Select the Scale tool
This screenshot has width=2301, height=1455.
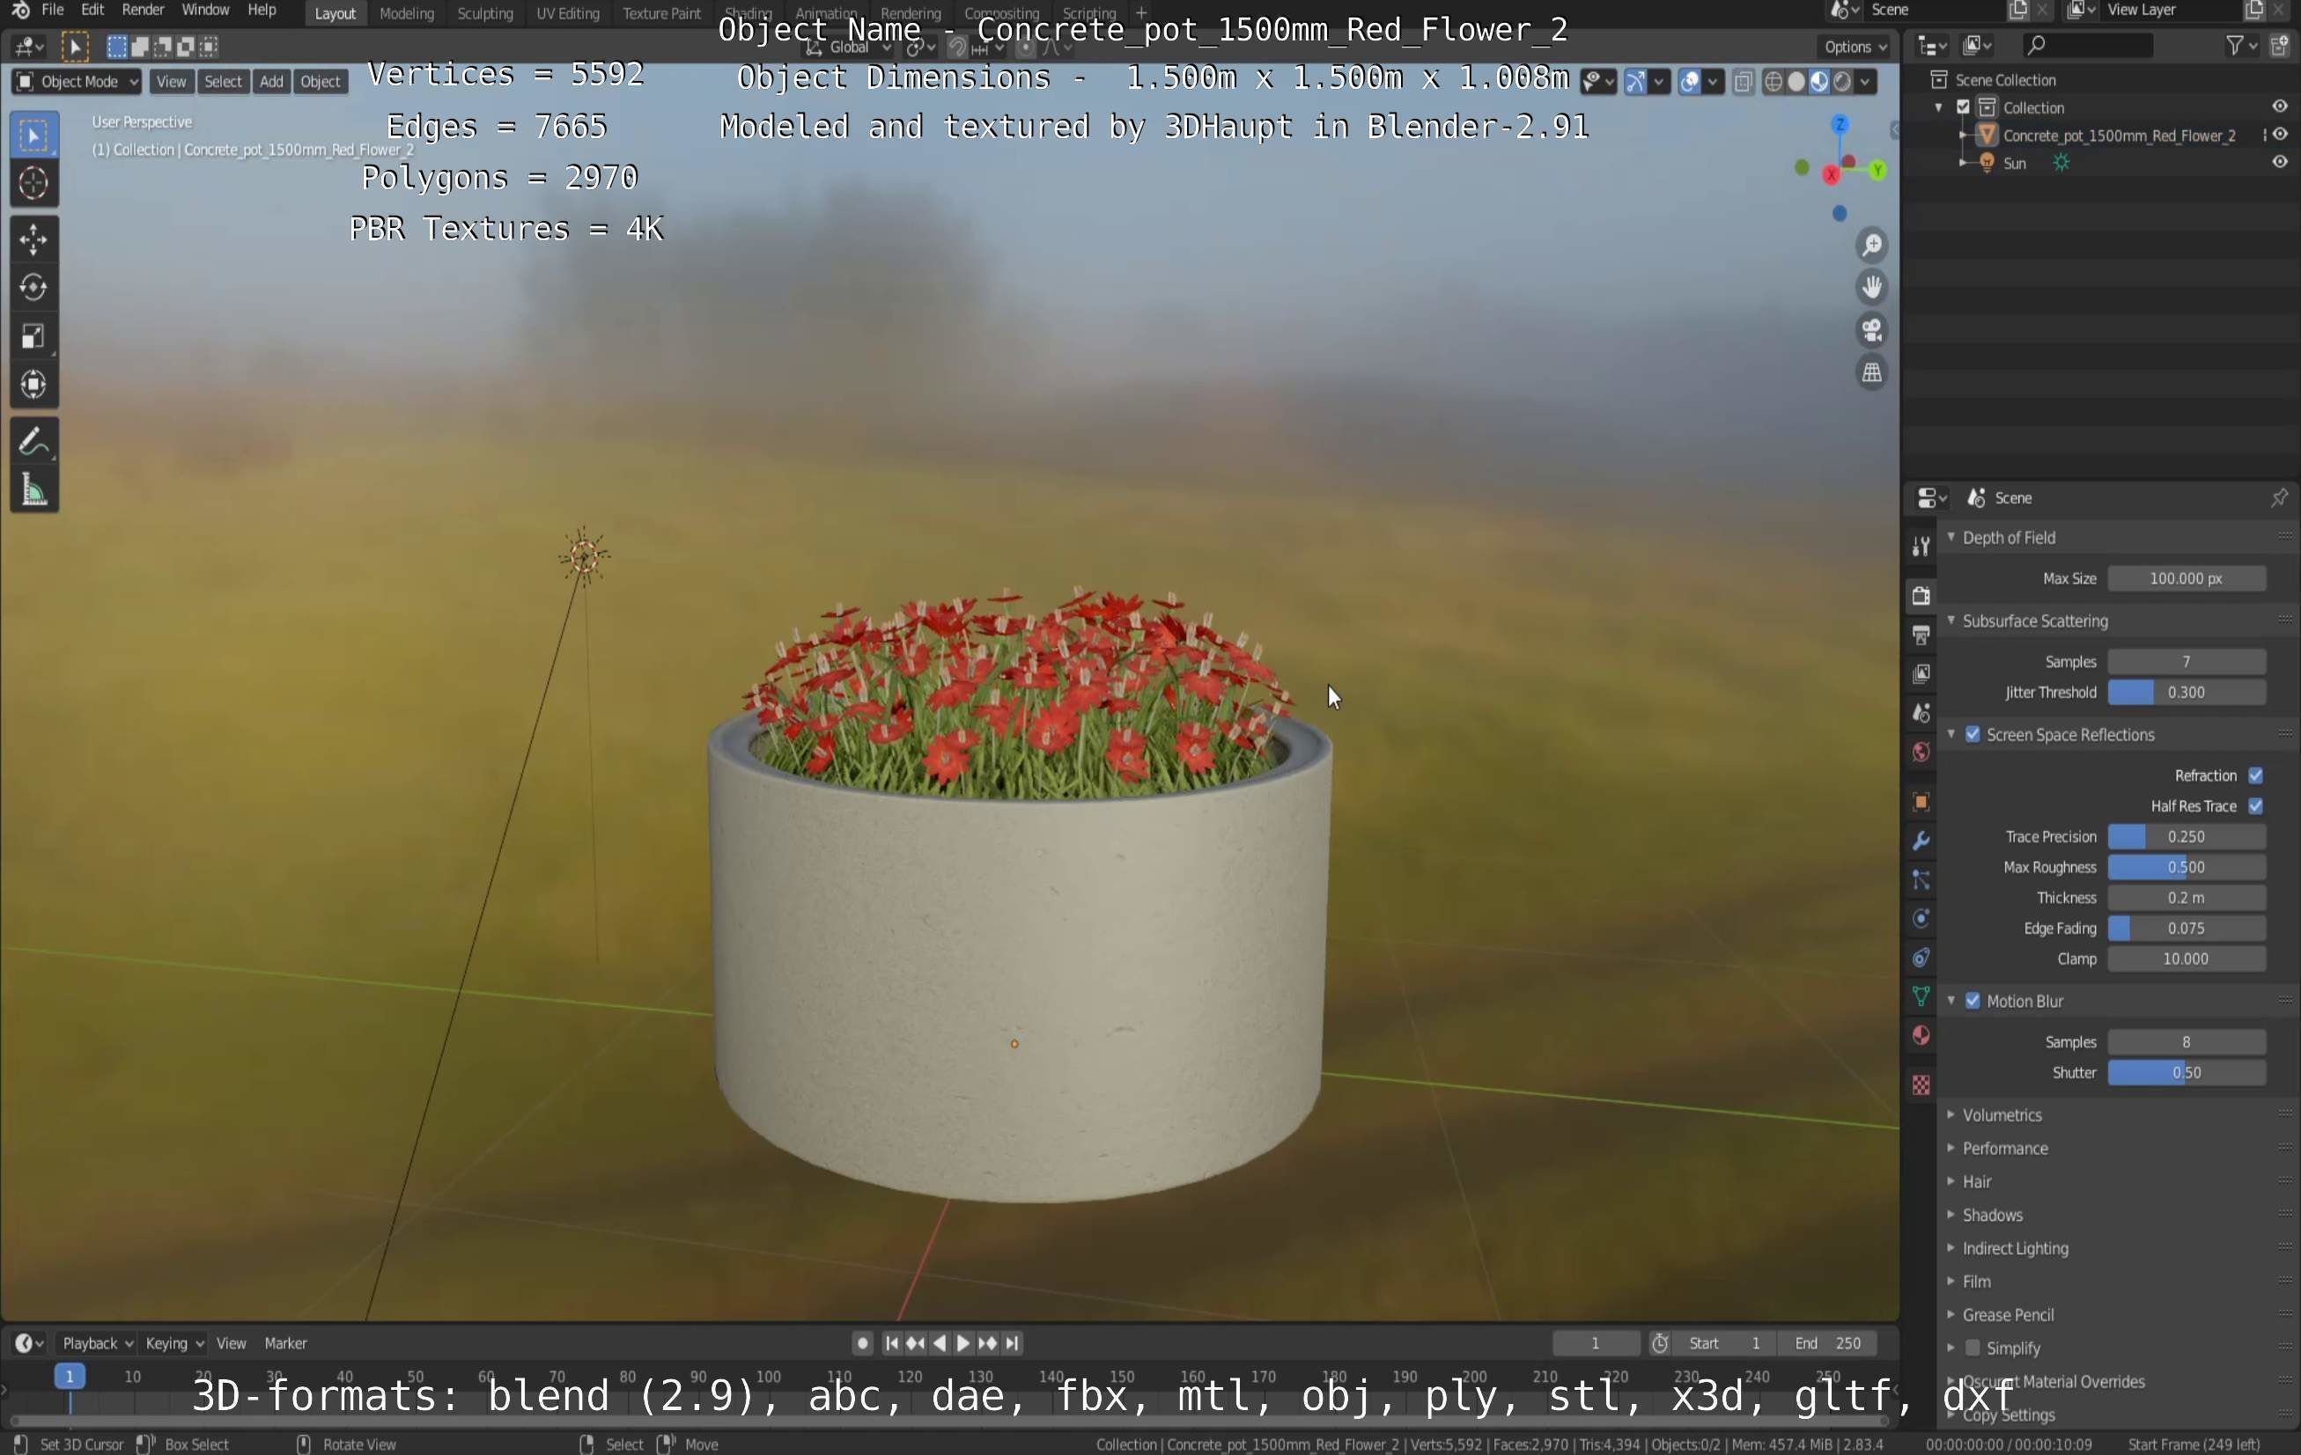click(x=33, y=336)
